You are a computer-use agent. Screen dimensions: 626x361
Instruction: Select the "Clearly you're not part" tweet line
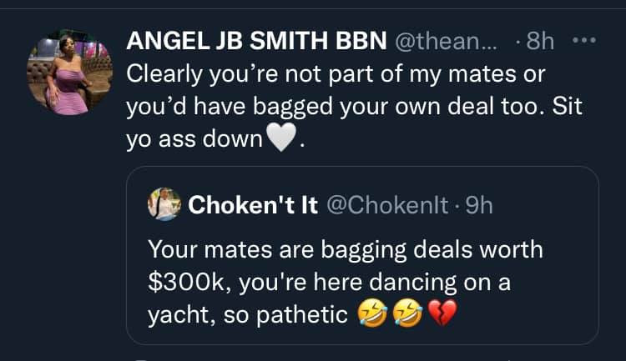point(336,74)
